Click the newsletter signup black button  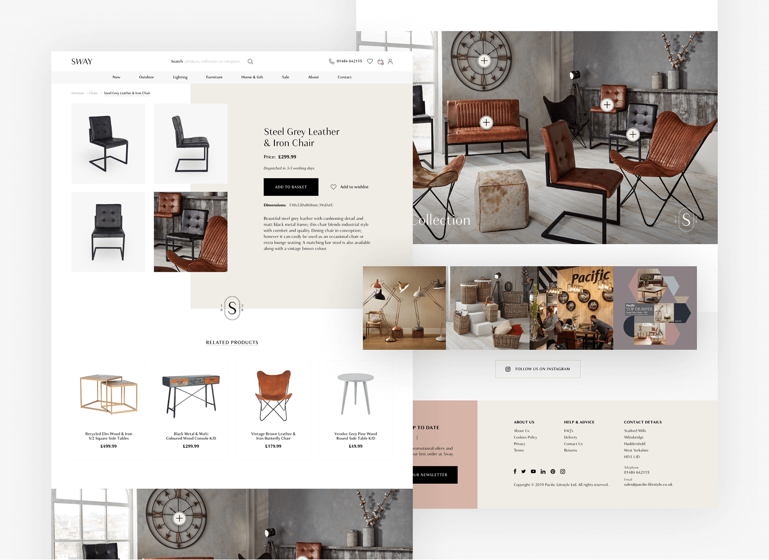point(435,475)
